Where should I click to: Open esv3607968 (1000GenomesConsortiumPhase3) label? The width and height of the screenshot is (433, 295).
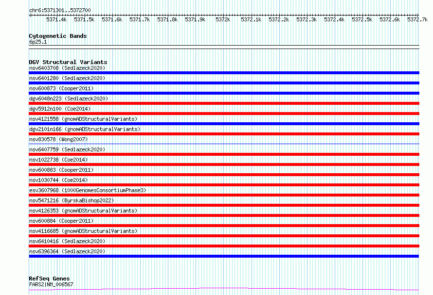[x=88, y=190]
